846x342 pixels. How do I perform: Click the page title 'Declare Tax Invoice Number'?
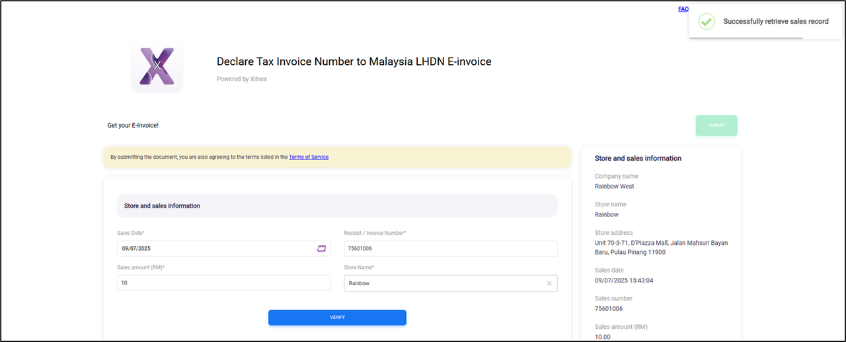tap(354, 62)
